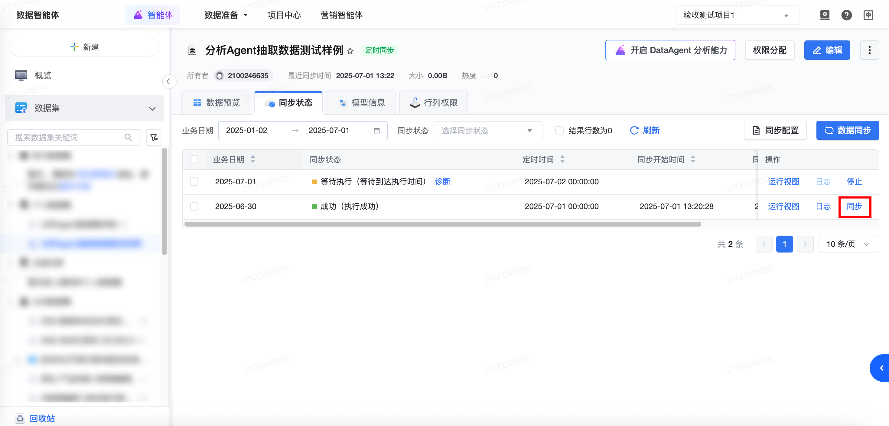Image resolution: width=889 pixels, height=426 pixels.
Task: Click the search magnifier in dataset search box
Action: click(x=129, y=137)
